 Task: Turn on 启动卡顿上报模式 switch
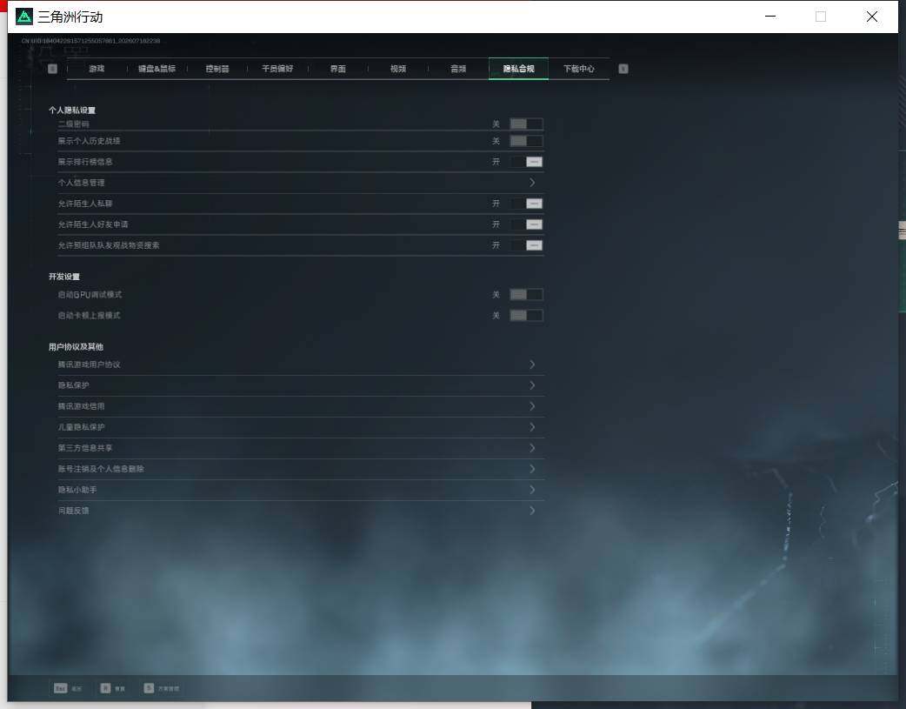526,315
